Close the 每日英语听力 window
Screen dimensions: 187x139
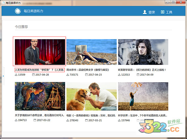point(180,2)
